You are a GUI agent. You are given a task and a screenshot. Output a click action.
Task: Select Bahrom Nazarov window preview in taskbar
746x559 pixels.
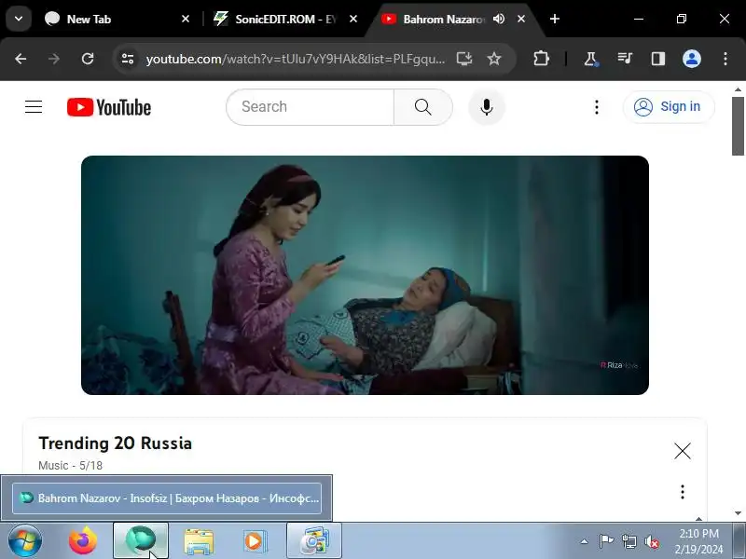pyautogui.click(x=167, y=498)
